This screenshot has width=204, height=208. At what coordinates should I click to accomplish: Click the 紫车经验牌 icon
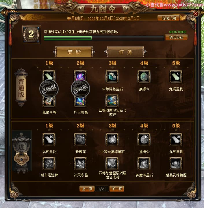[49, 163]
